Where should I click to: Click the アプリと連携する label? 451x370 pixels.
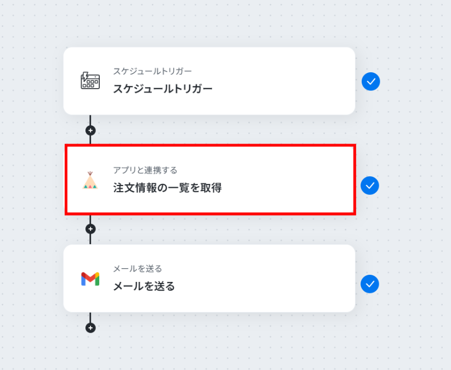pos(145,170)
